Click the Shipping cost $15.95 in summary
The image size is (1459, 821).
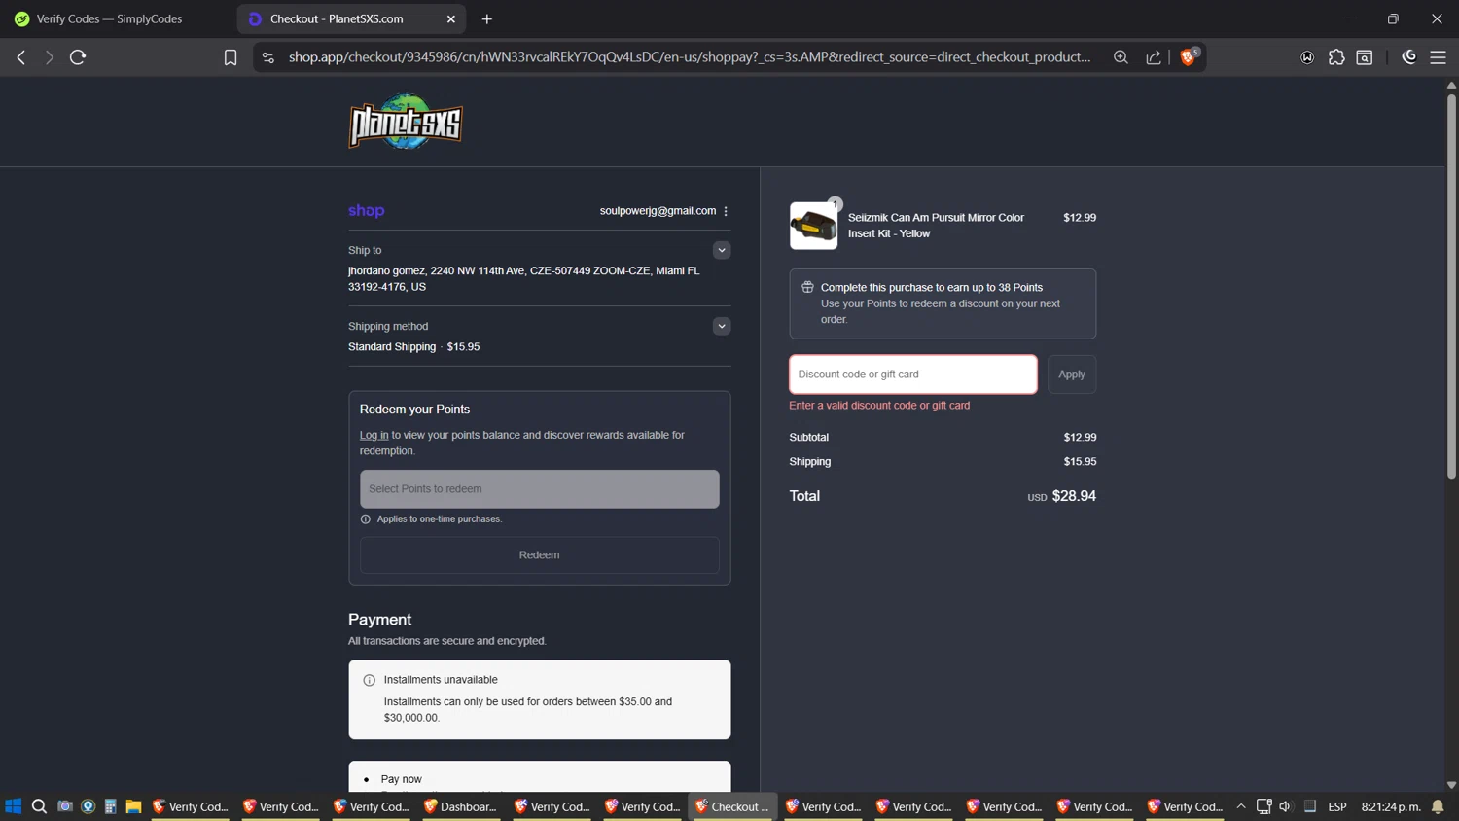[x=1080, y=462]
